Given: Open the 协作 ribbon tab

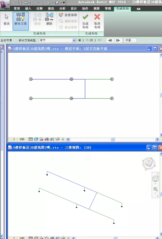Looking at the screenshot, I should tap(85, 9).
